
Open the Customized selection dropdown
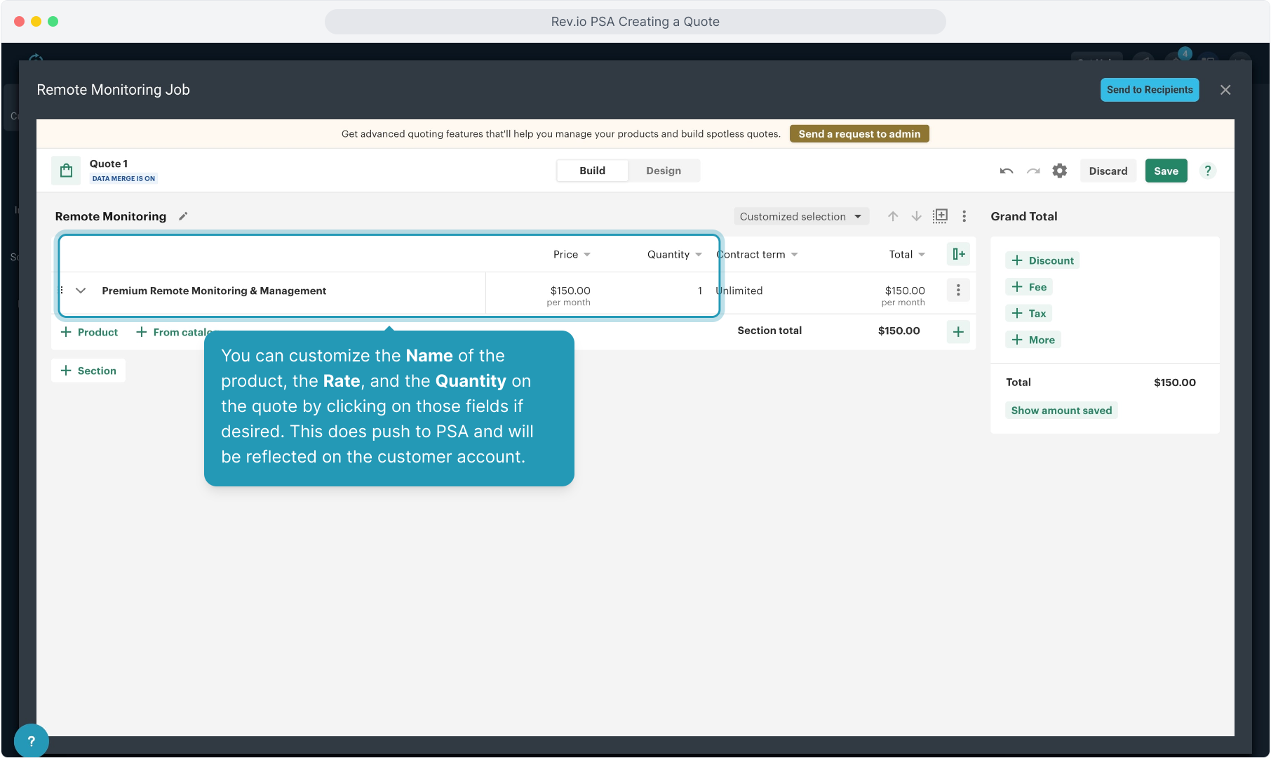(x=800, y=216)
